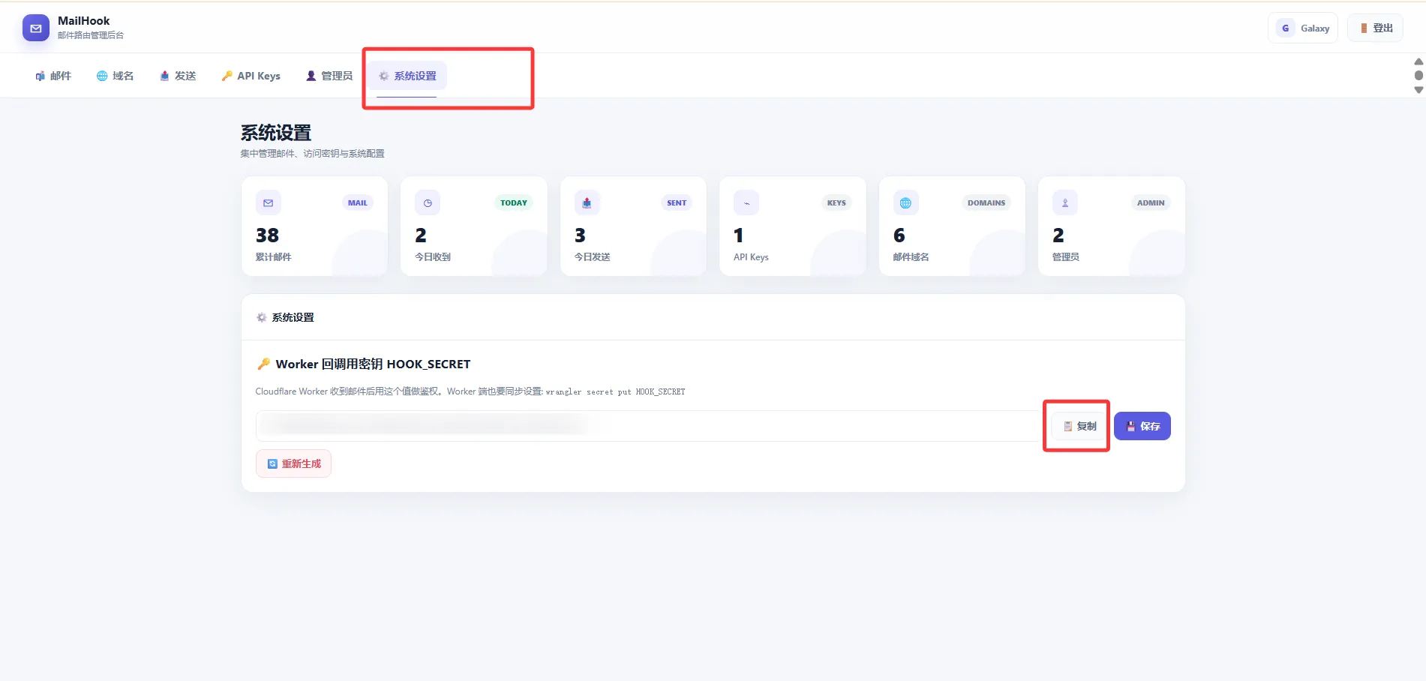Click the clock icon on the 今日收到 card
Image resolution: width=1426 pixels, height=681 pixels.
coord(428,202)
